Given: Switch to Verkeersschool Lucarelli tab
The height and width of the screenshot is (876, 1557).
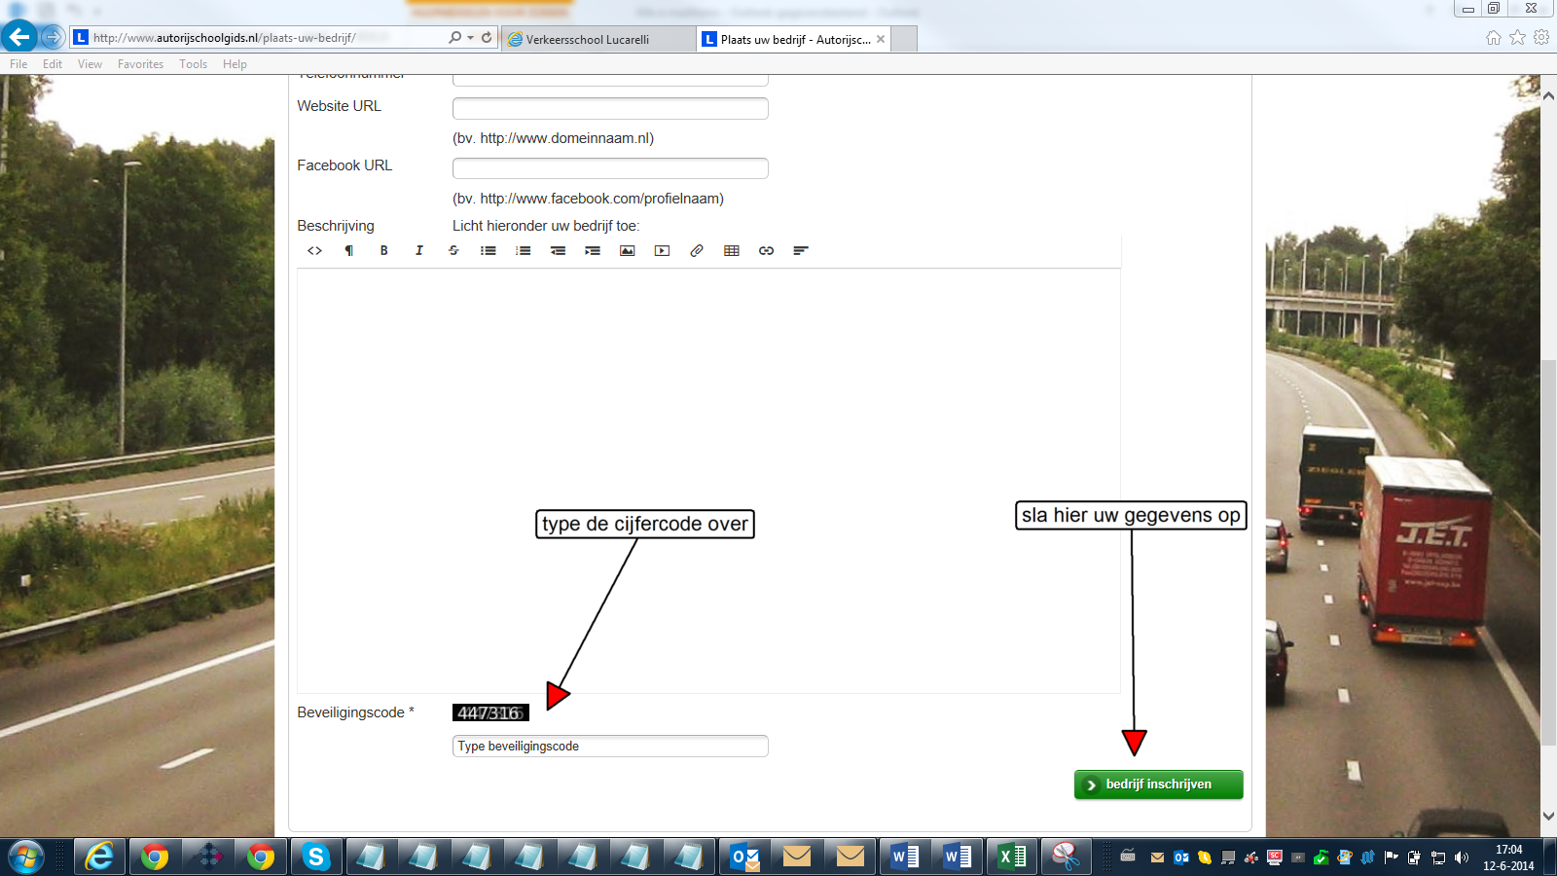Looking at the screenshot, I should click(x=599, y=39).
